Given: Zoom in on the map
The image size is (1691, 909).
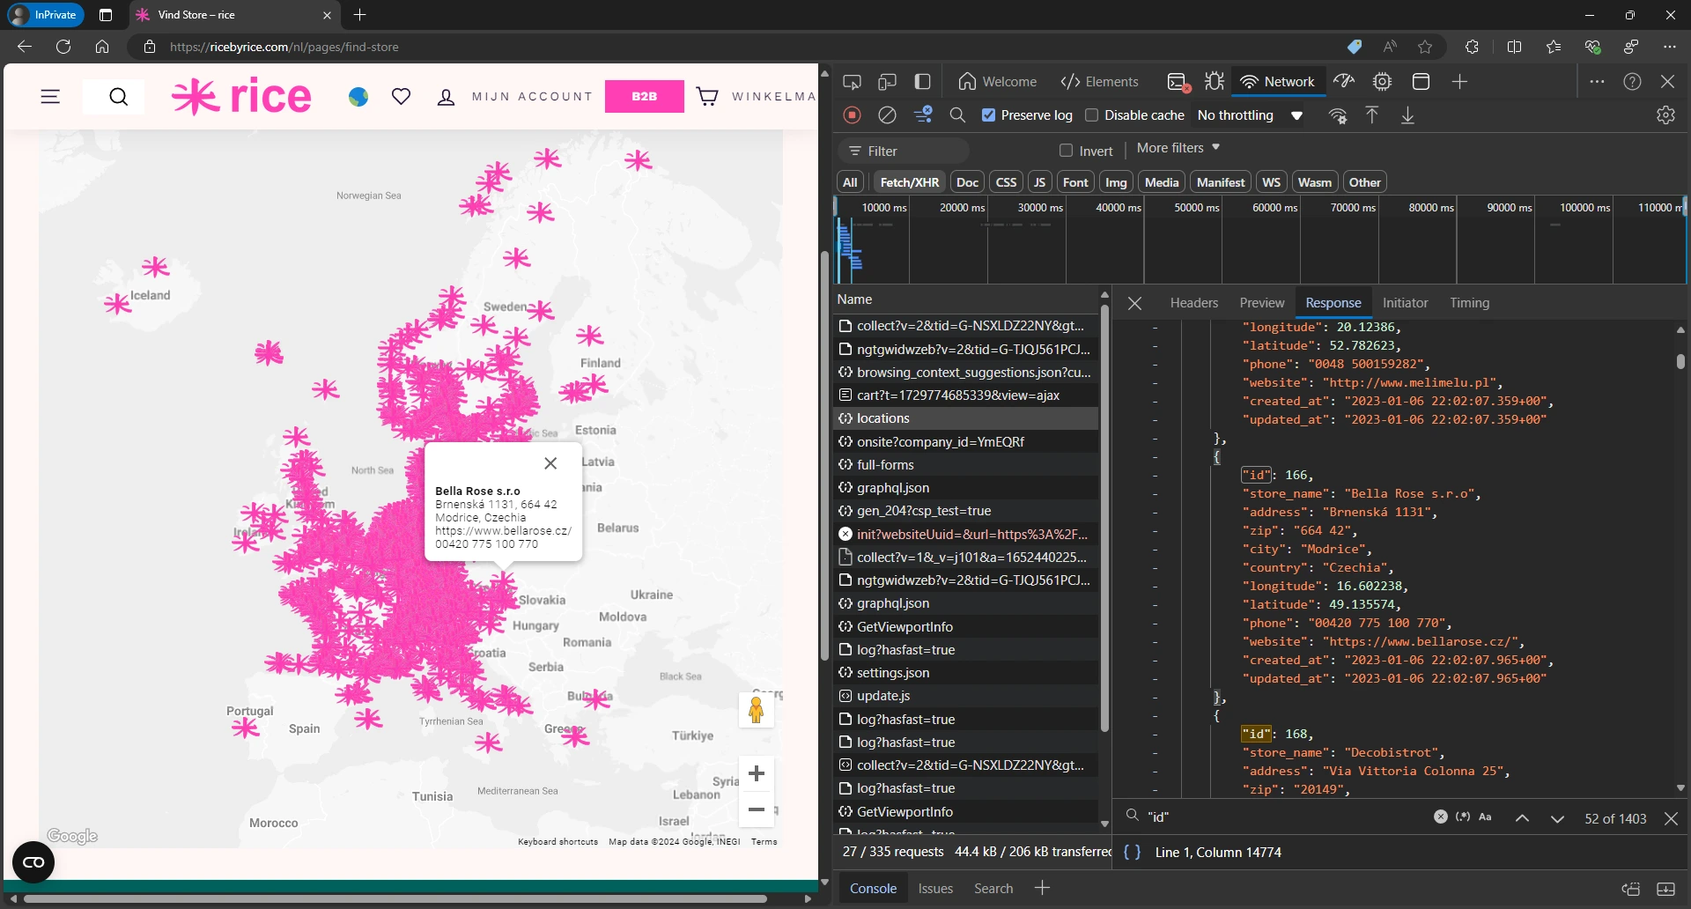Looking at the screenshot, I should [756, 774].
